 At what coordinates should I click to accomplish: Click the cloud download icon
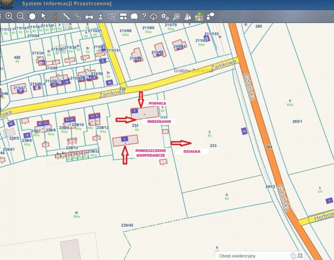click(x=154, y=16)
